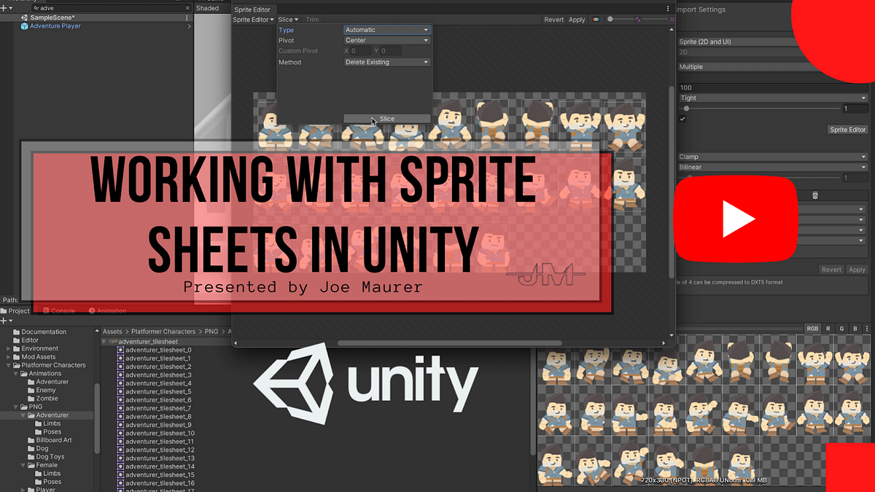Screen dimensions: 875x492
Task: Switch to the Project tab
Action: [15, 311]
